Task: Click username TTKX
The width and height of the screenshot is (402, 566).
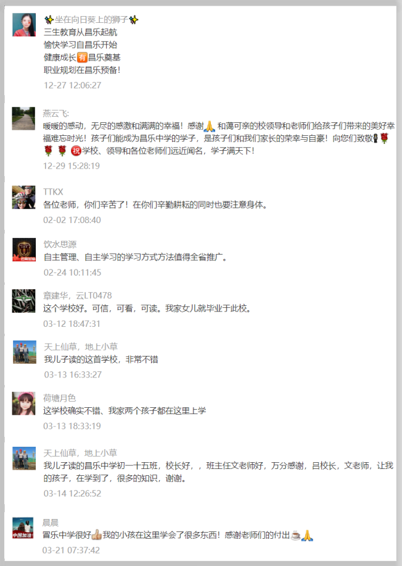Action: pos(53,192)
